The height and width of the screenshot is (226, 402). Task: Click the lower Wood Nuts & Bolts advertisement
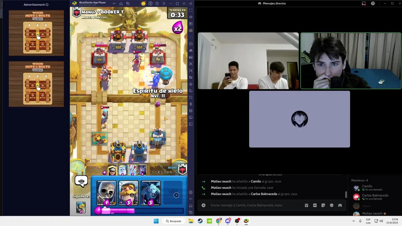(x=36, y=84)
